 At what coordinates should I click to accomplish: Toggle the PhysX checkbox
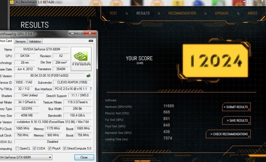(50, 148)
